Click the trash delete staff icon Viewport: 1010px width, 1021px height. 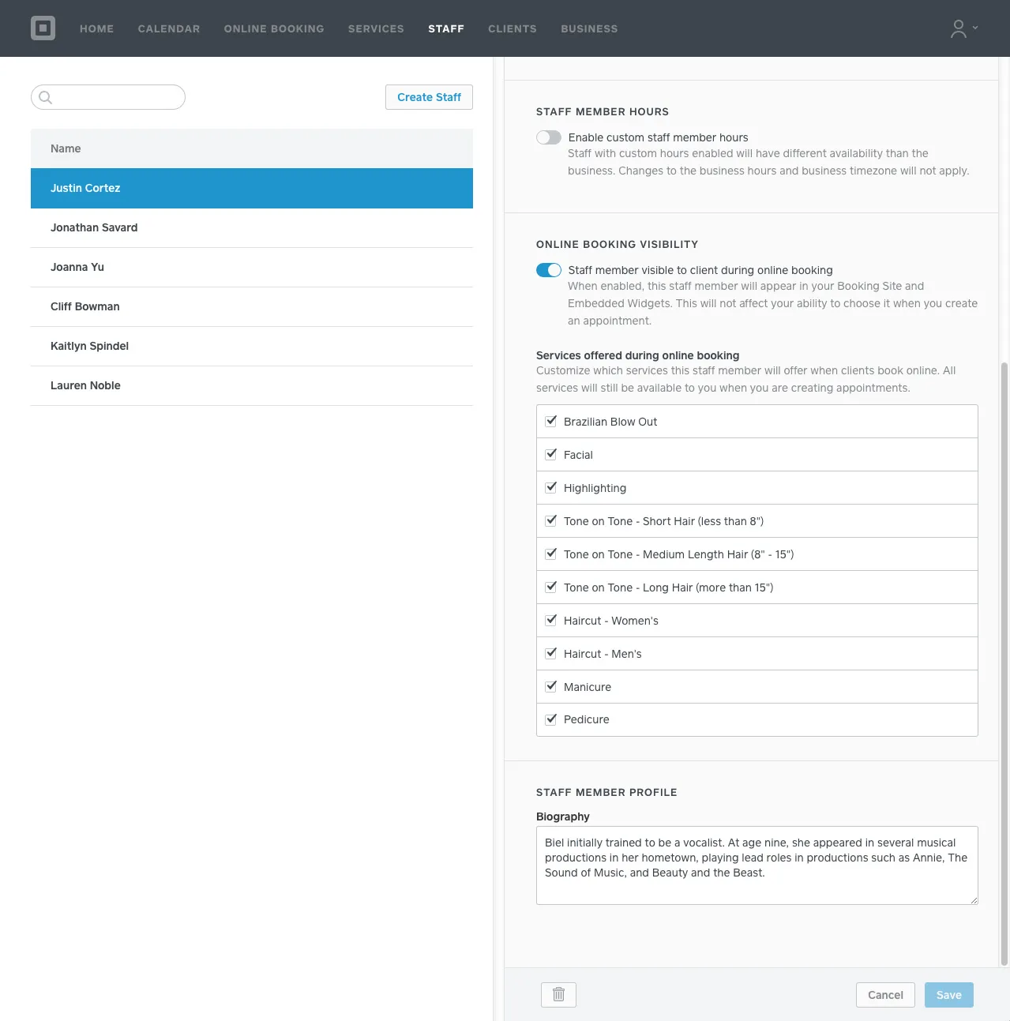[558, 995]
